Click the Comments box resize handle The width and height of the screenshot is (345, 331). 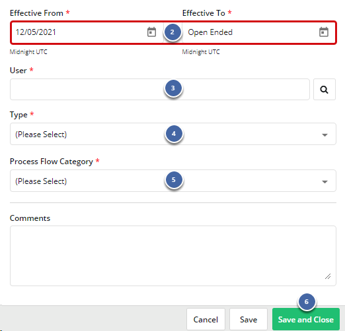(328, 276)
